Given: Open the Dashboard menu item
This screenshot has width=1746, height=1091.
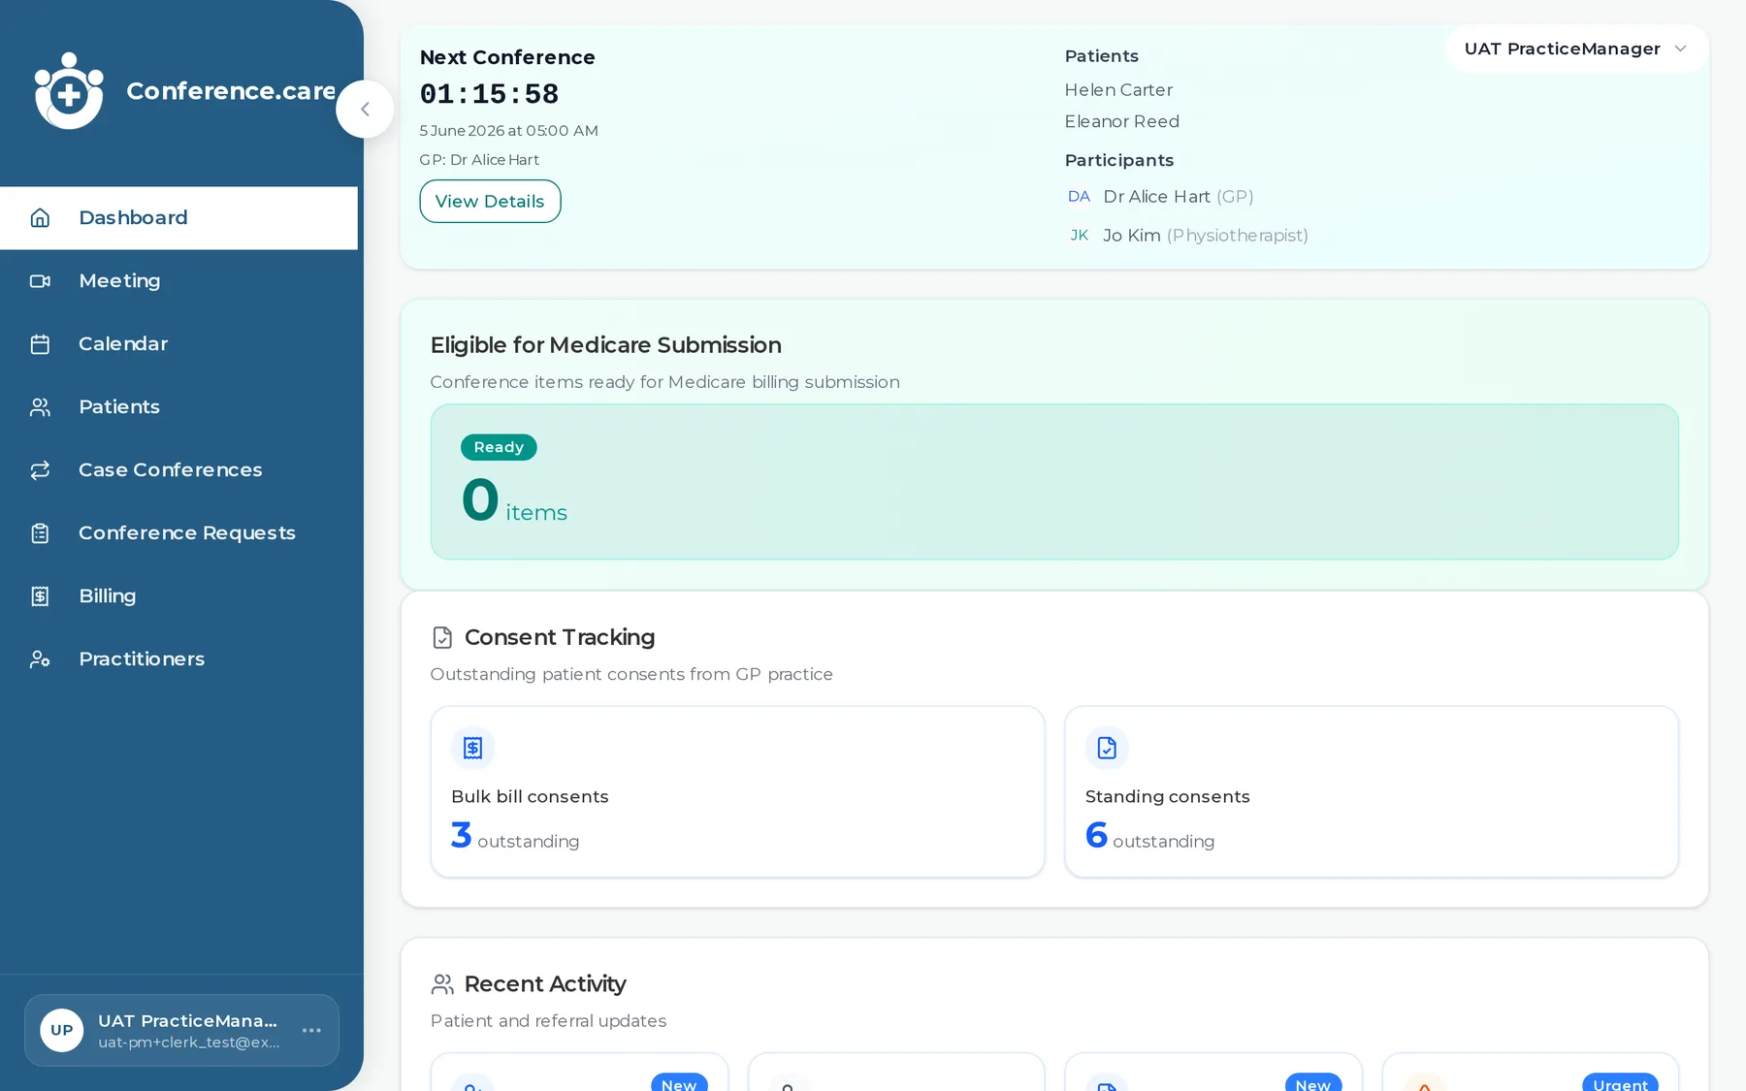Looking at the screenshot, I should pos(178,218).
